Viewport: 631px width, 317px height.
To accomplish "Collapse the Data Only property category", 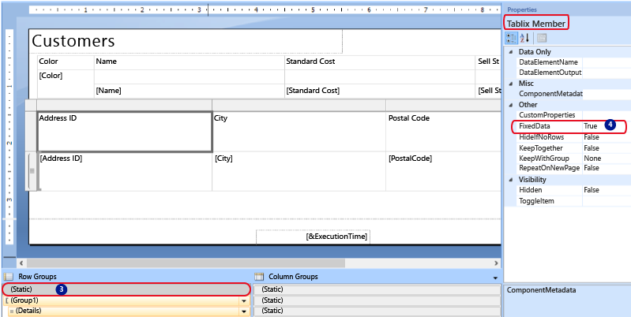I will 511,52.
